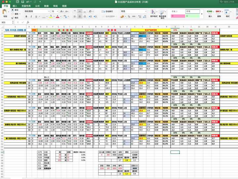This screenshot has width=238, height=179.
Task: Open the template sidebar icon in title bar
Action: click(18, 2)
